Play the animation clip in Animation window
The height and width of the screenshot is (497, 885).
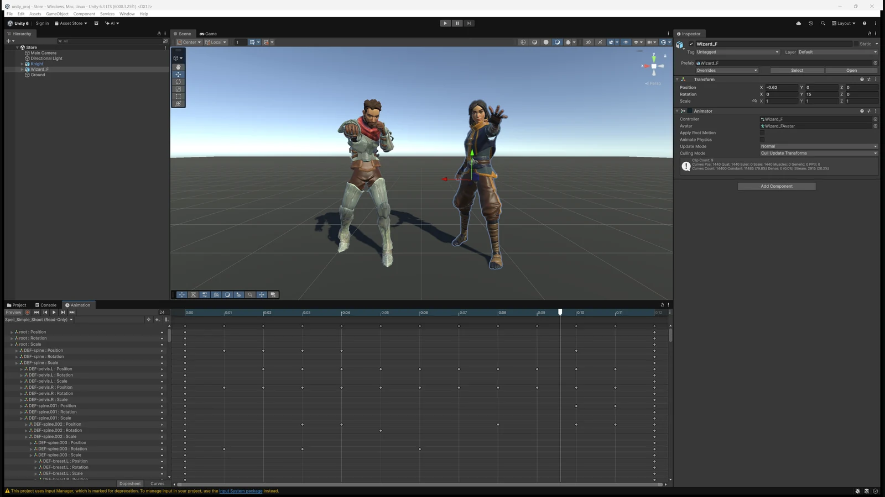pos(54,312)
